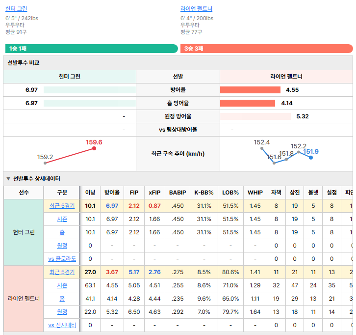
Task: Click the 이닝 column header
Action: click(90, 193)
